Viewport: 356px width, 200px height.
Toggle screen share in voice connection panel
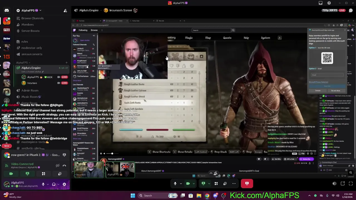point(27,174)
